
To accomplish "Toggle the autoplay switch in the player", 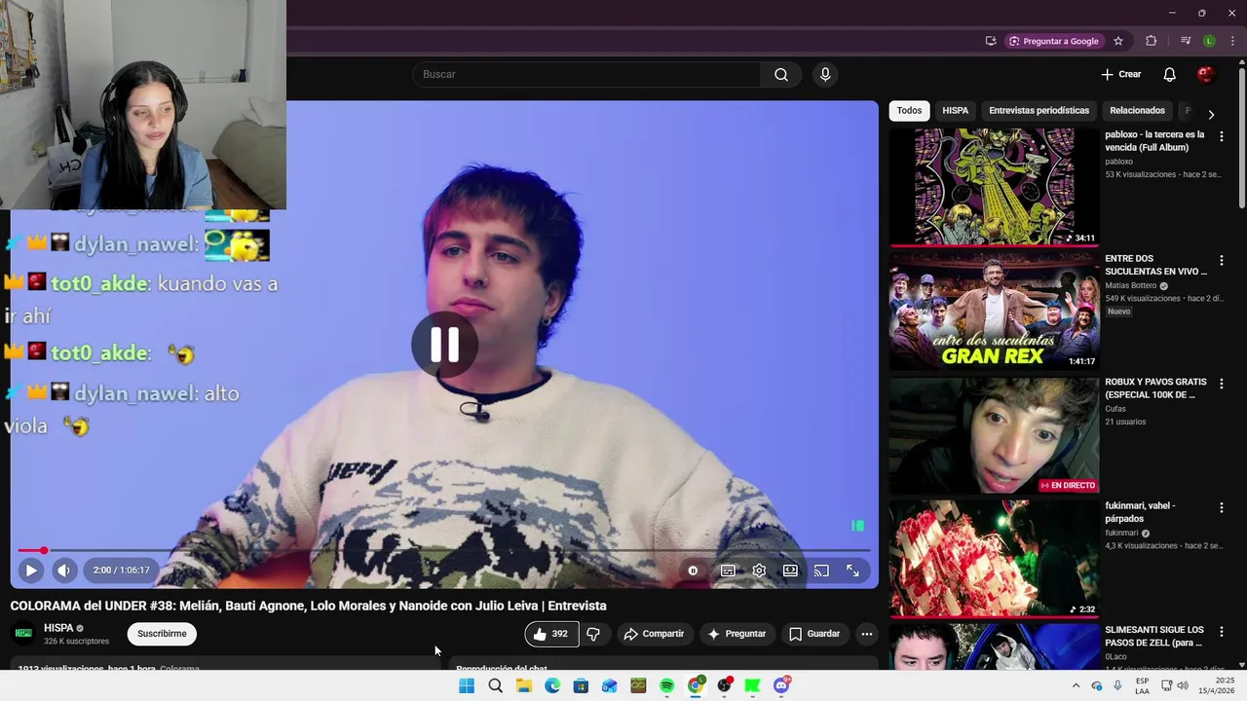I will pos(693,571).
